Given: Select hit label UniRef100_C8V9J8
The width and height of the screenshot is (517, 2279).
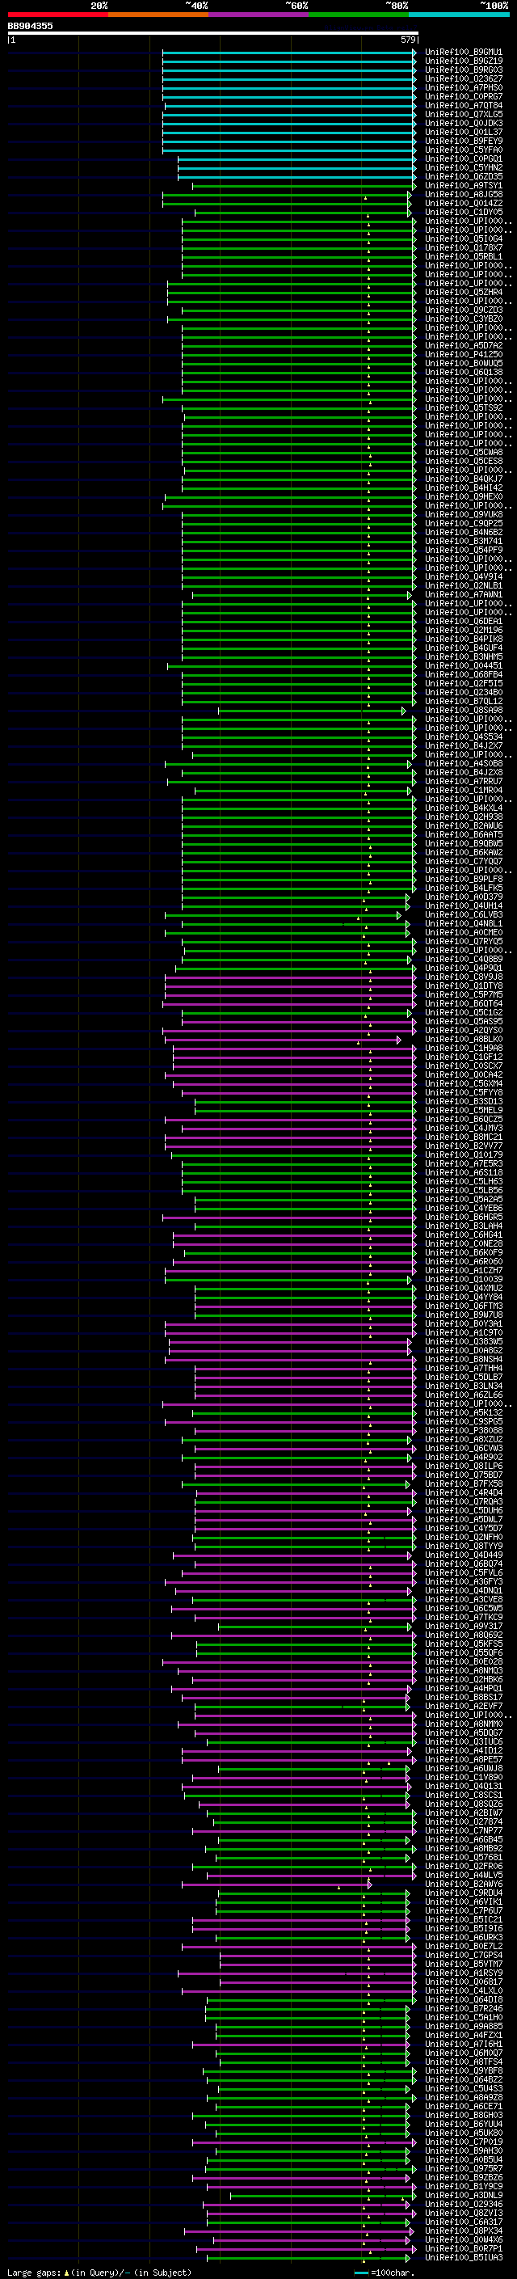Looking at the screenshot, I should coord(463,977).
